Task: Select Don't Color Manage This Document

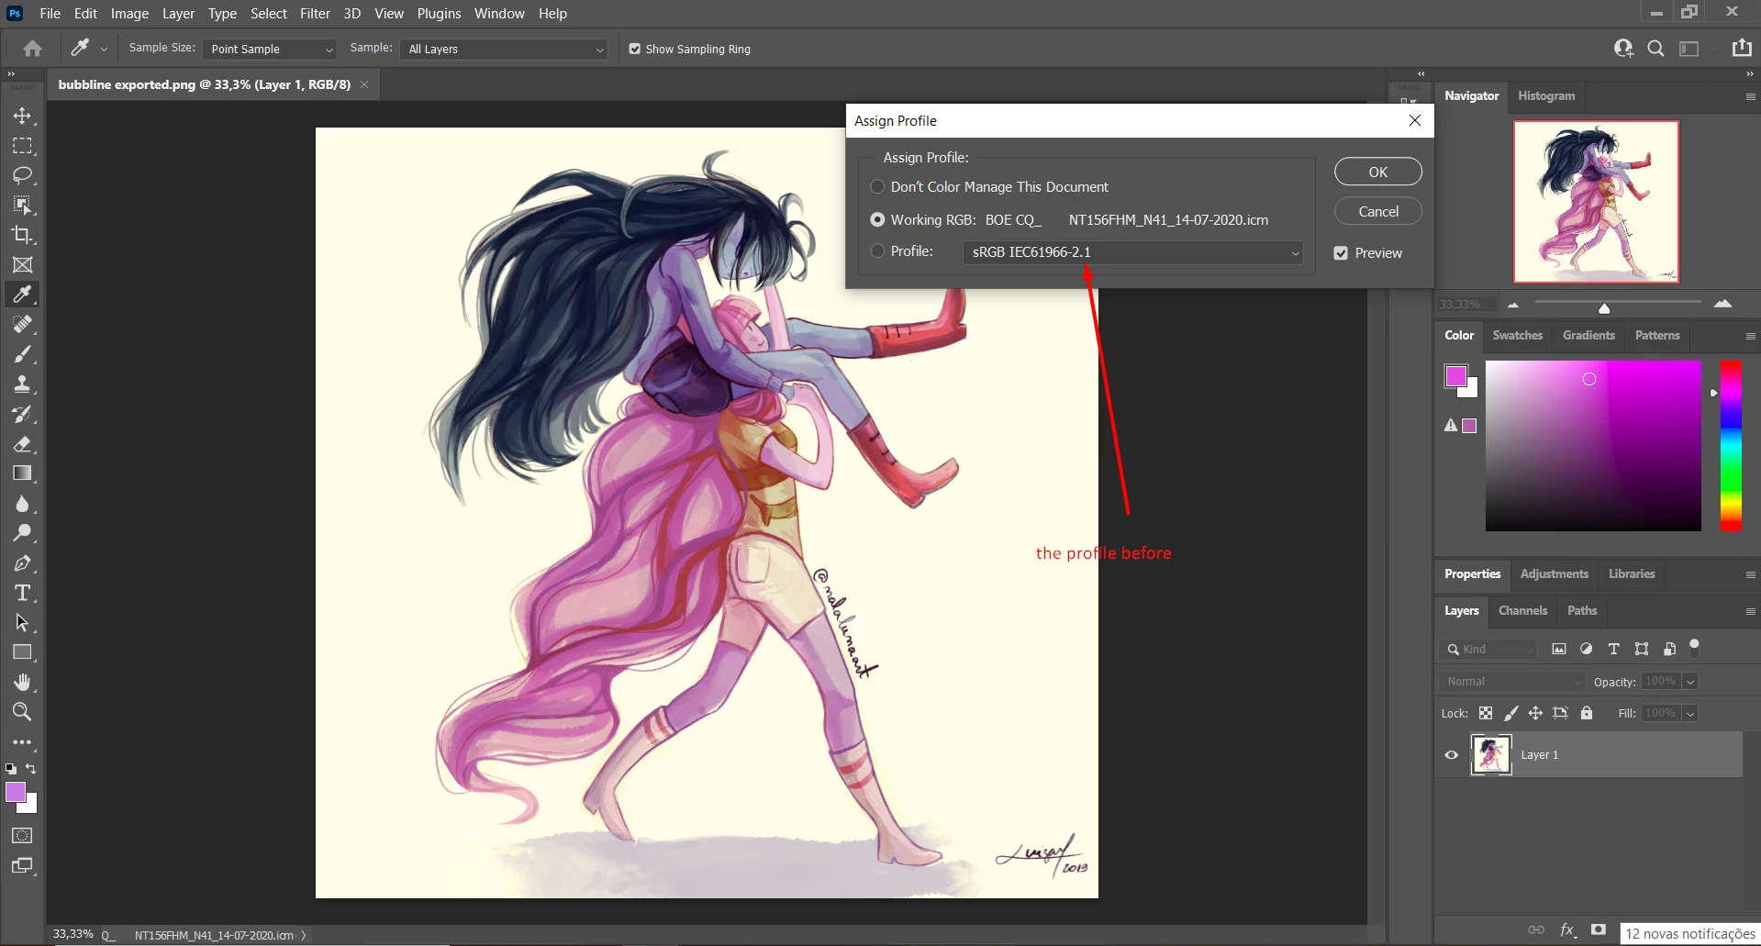Action: click(877, 186)
